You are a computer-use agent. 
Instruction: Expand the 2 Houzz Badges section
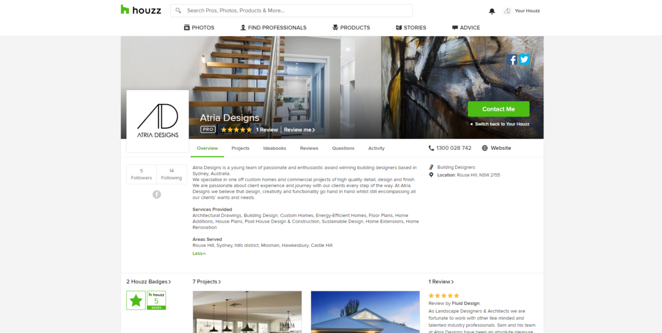(x=149, y=281)
